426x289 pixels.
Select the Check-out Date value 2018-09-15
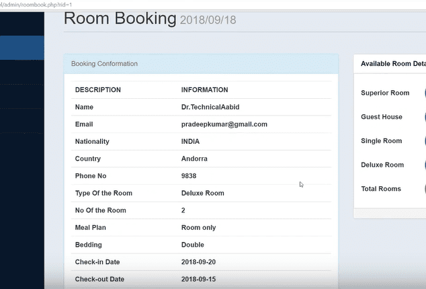pos(198,279)
